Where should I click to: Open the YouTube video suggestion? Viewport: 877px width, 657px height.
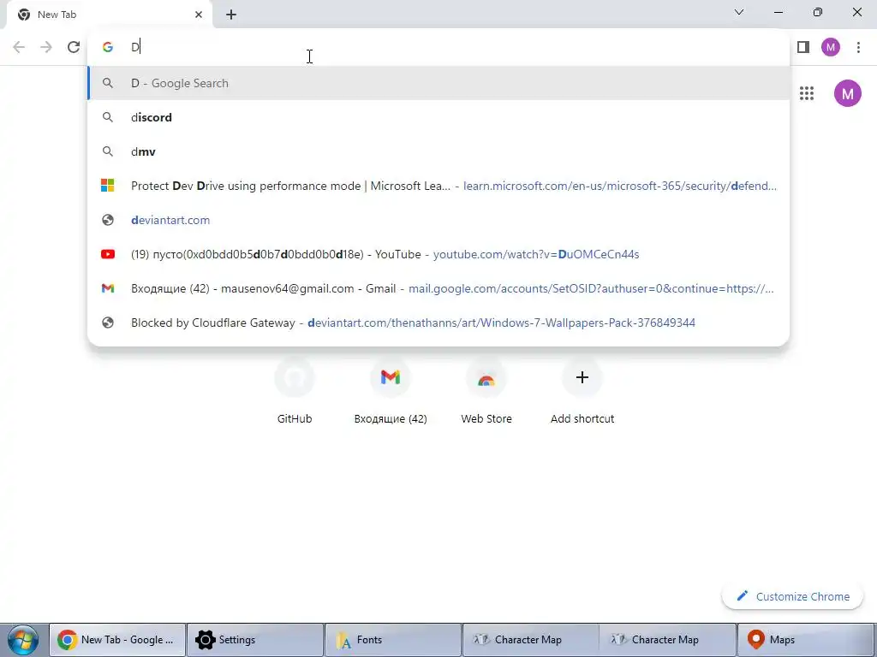(438, 254)
